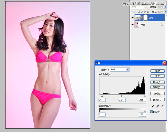Open the 正常 blend mode dropdown
The image size is (167, 133).
(139, 7)
